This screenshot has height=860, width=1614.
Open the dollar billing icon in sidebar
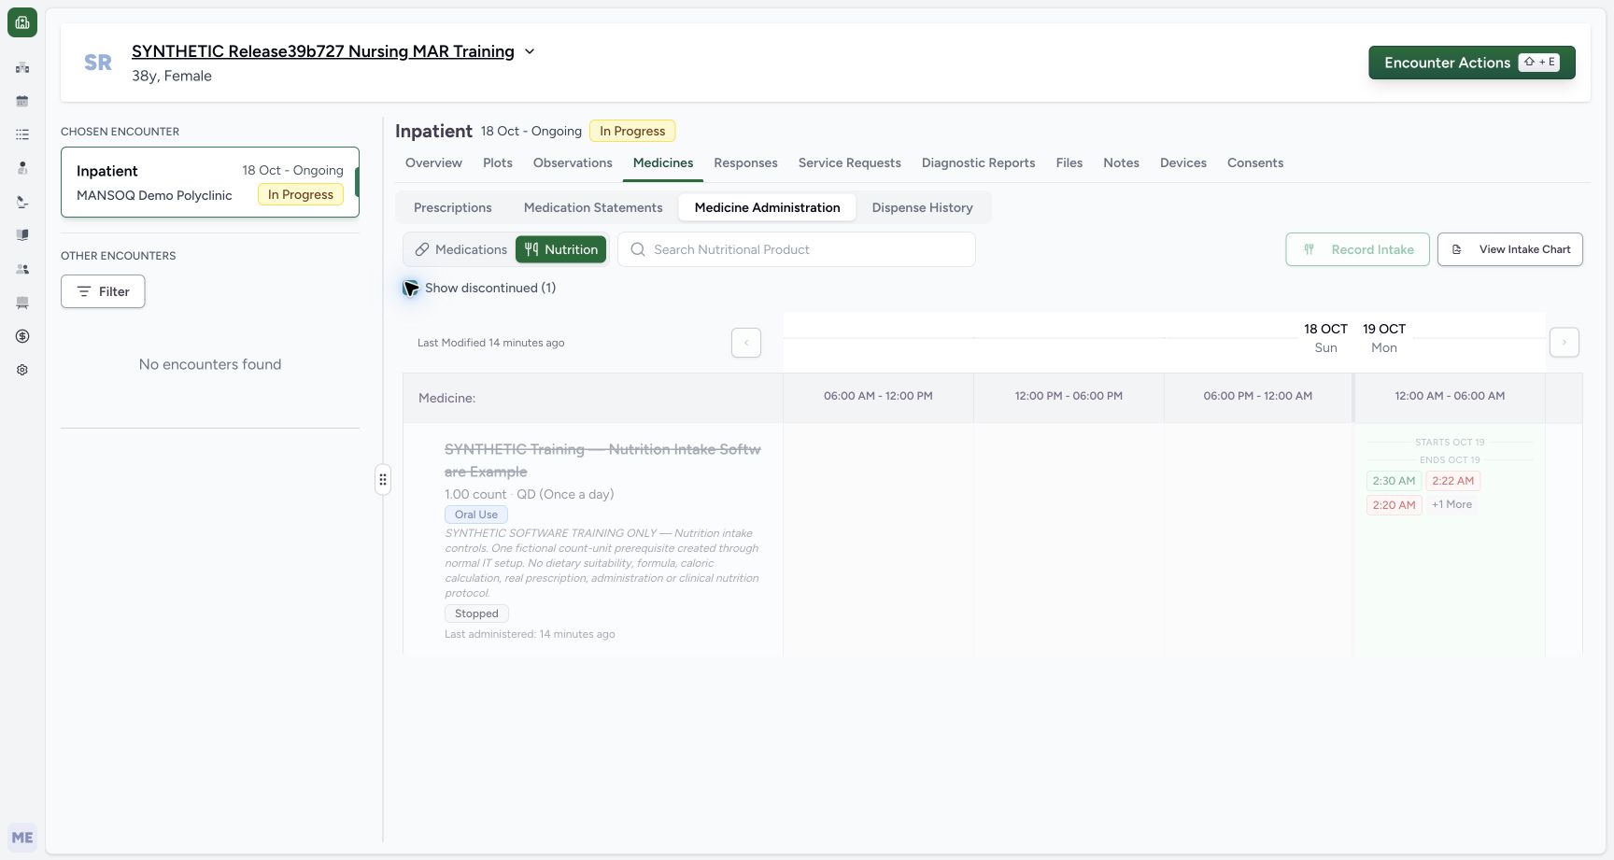[x=22, y=336]
